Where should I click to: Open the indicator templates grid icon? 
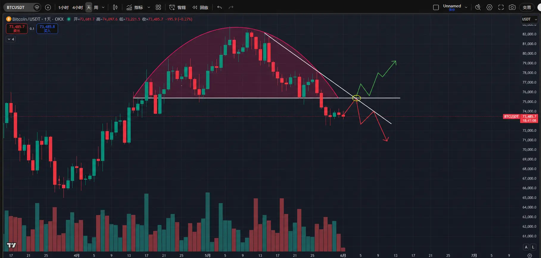coord(158,7)
